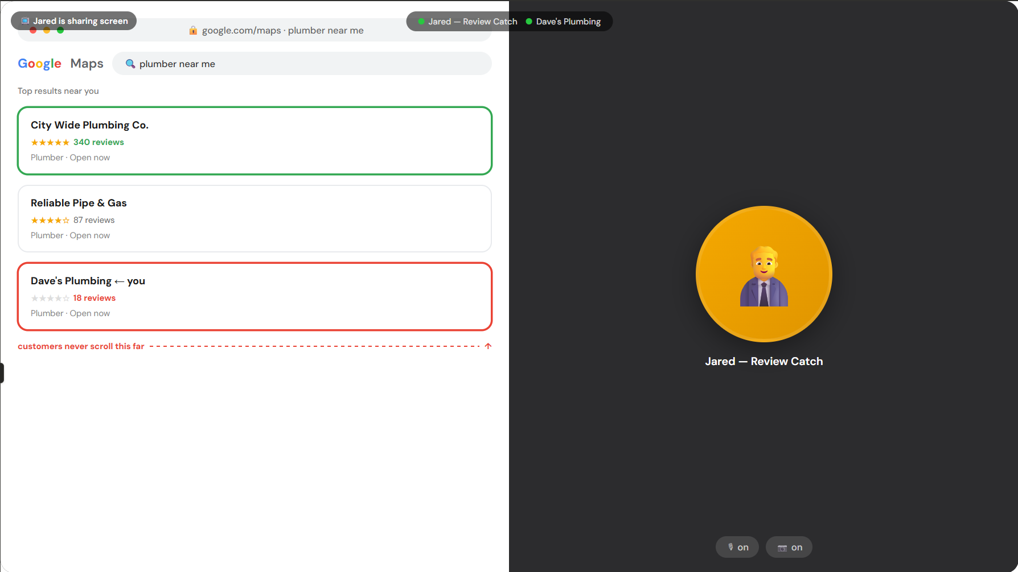The width and height of the screenshot is (1018, 572).
Task: Open the 340 reviews link for City Wide Plumbing
Action: (98, 142)
